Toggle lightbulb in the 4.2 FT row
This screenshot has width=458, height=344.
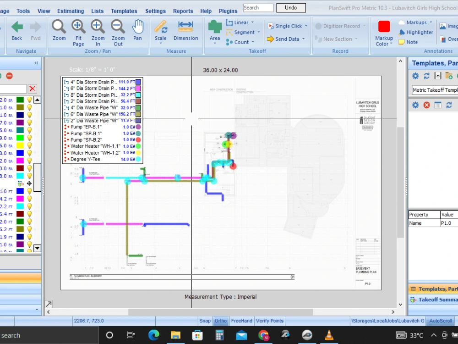pyautogui.click(x=29, y=199)
